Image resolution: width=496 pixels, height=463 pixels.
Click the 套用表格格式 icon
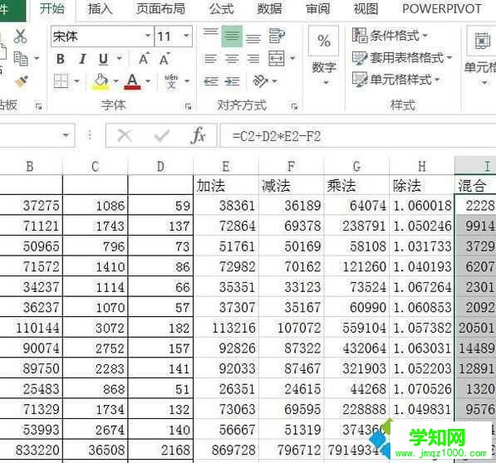coord(360,58)
